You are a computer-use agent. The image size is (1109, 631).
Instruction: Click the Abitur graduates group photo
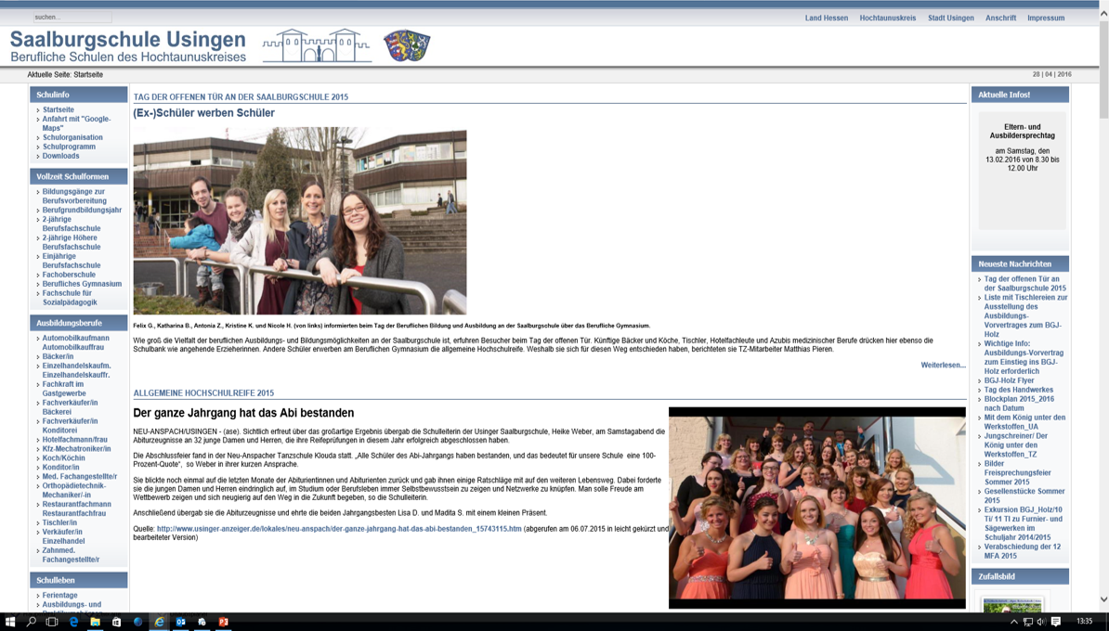[817, 508]
